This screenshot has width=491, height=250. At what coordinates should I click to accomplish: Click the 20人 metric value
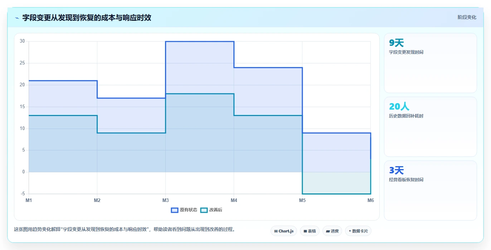399,107
